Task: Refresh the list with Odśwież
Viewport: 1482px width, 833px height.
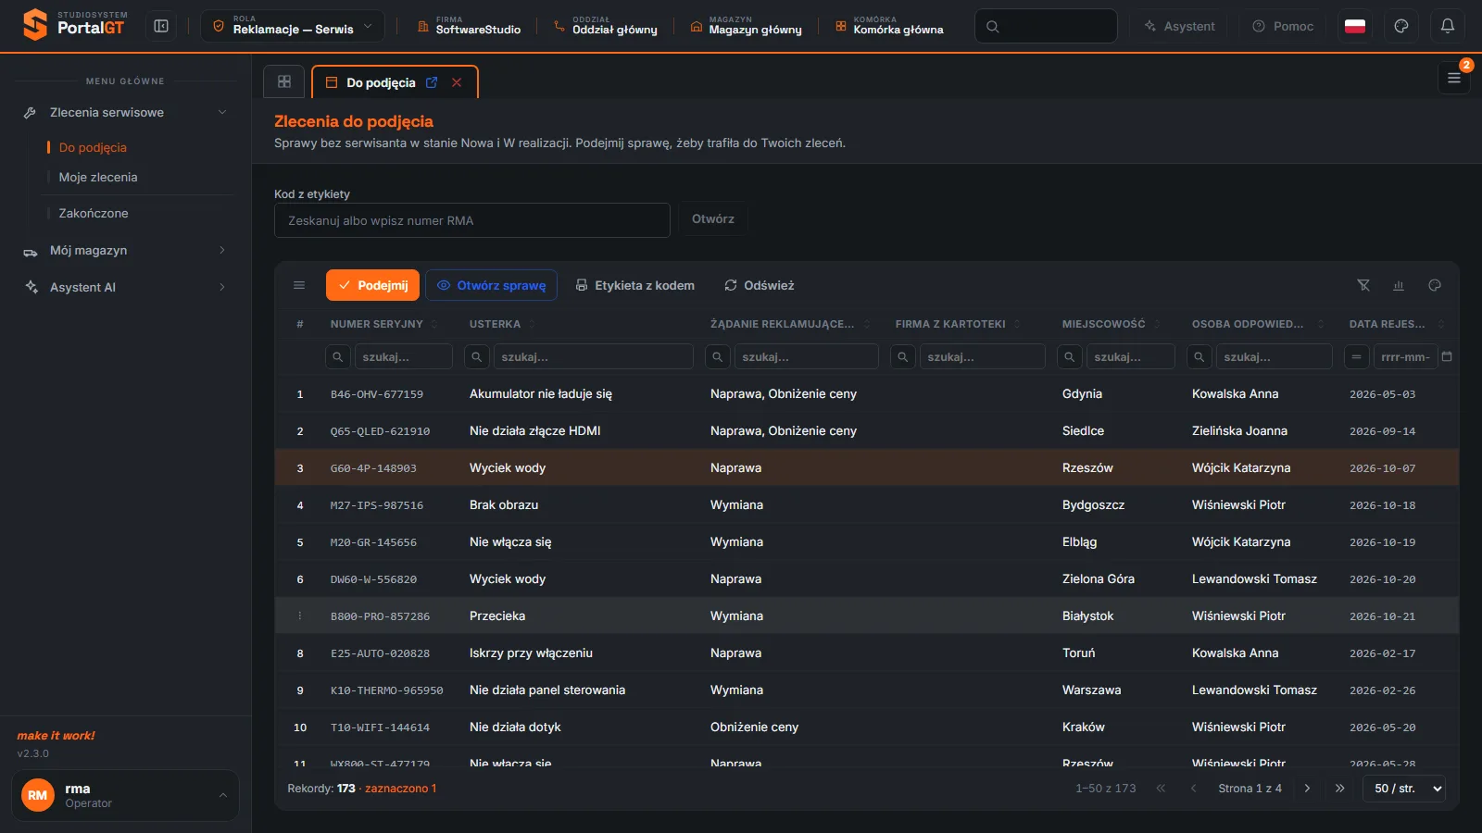Action: point(759,285)
